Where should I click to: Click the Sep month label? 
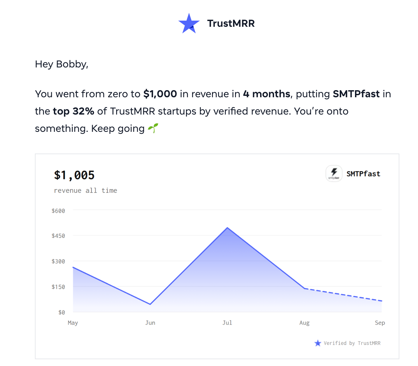[x=380, y=323]
